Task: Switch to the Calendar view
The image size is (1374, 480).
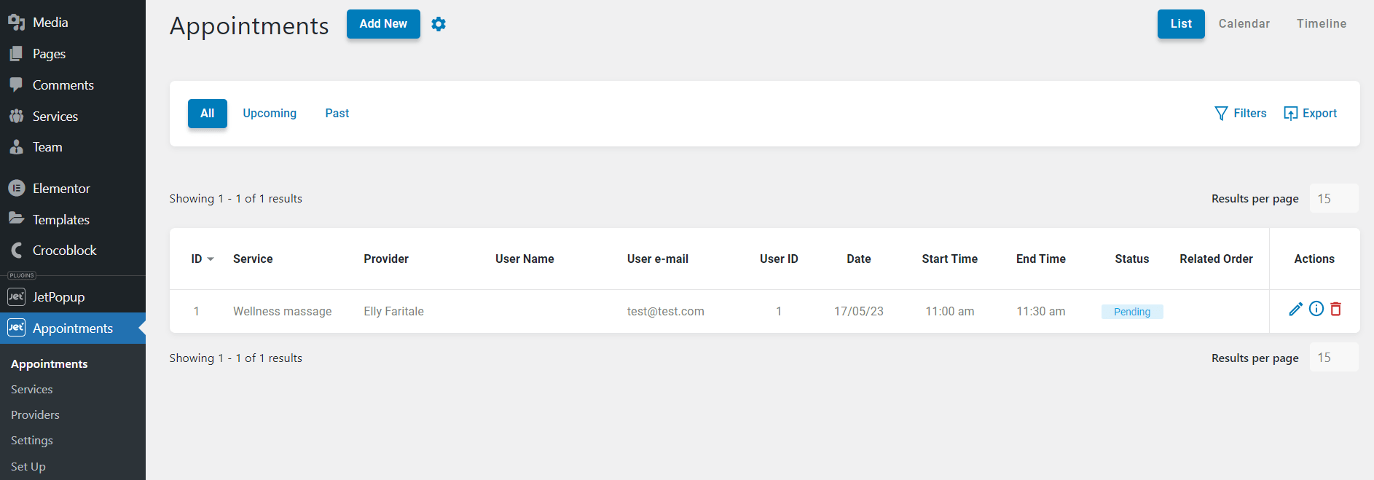Action: (1244, 24)
